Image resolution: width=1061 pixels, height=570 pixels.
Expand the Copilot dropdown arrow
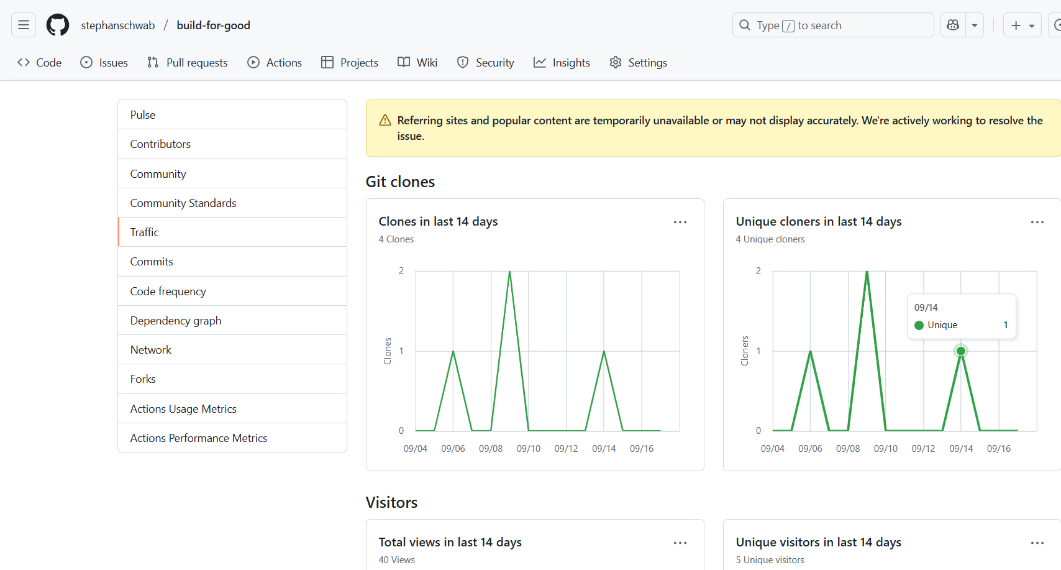click(x=975, y=25)
